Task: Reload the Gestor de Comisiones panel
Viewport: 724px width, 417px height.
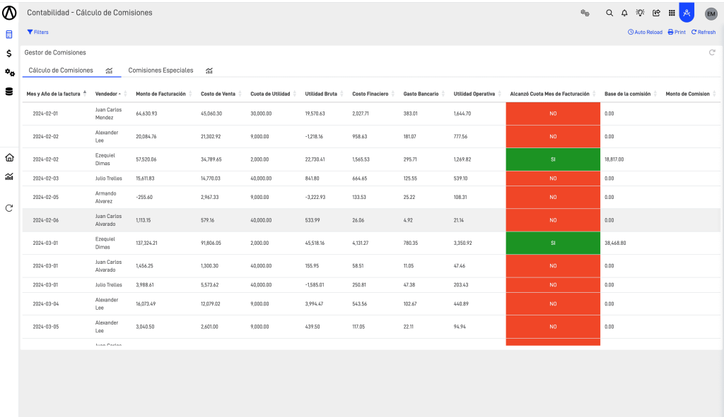Action: [712, 52]
